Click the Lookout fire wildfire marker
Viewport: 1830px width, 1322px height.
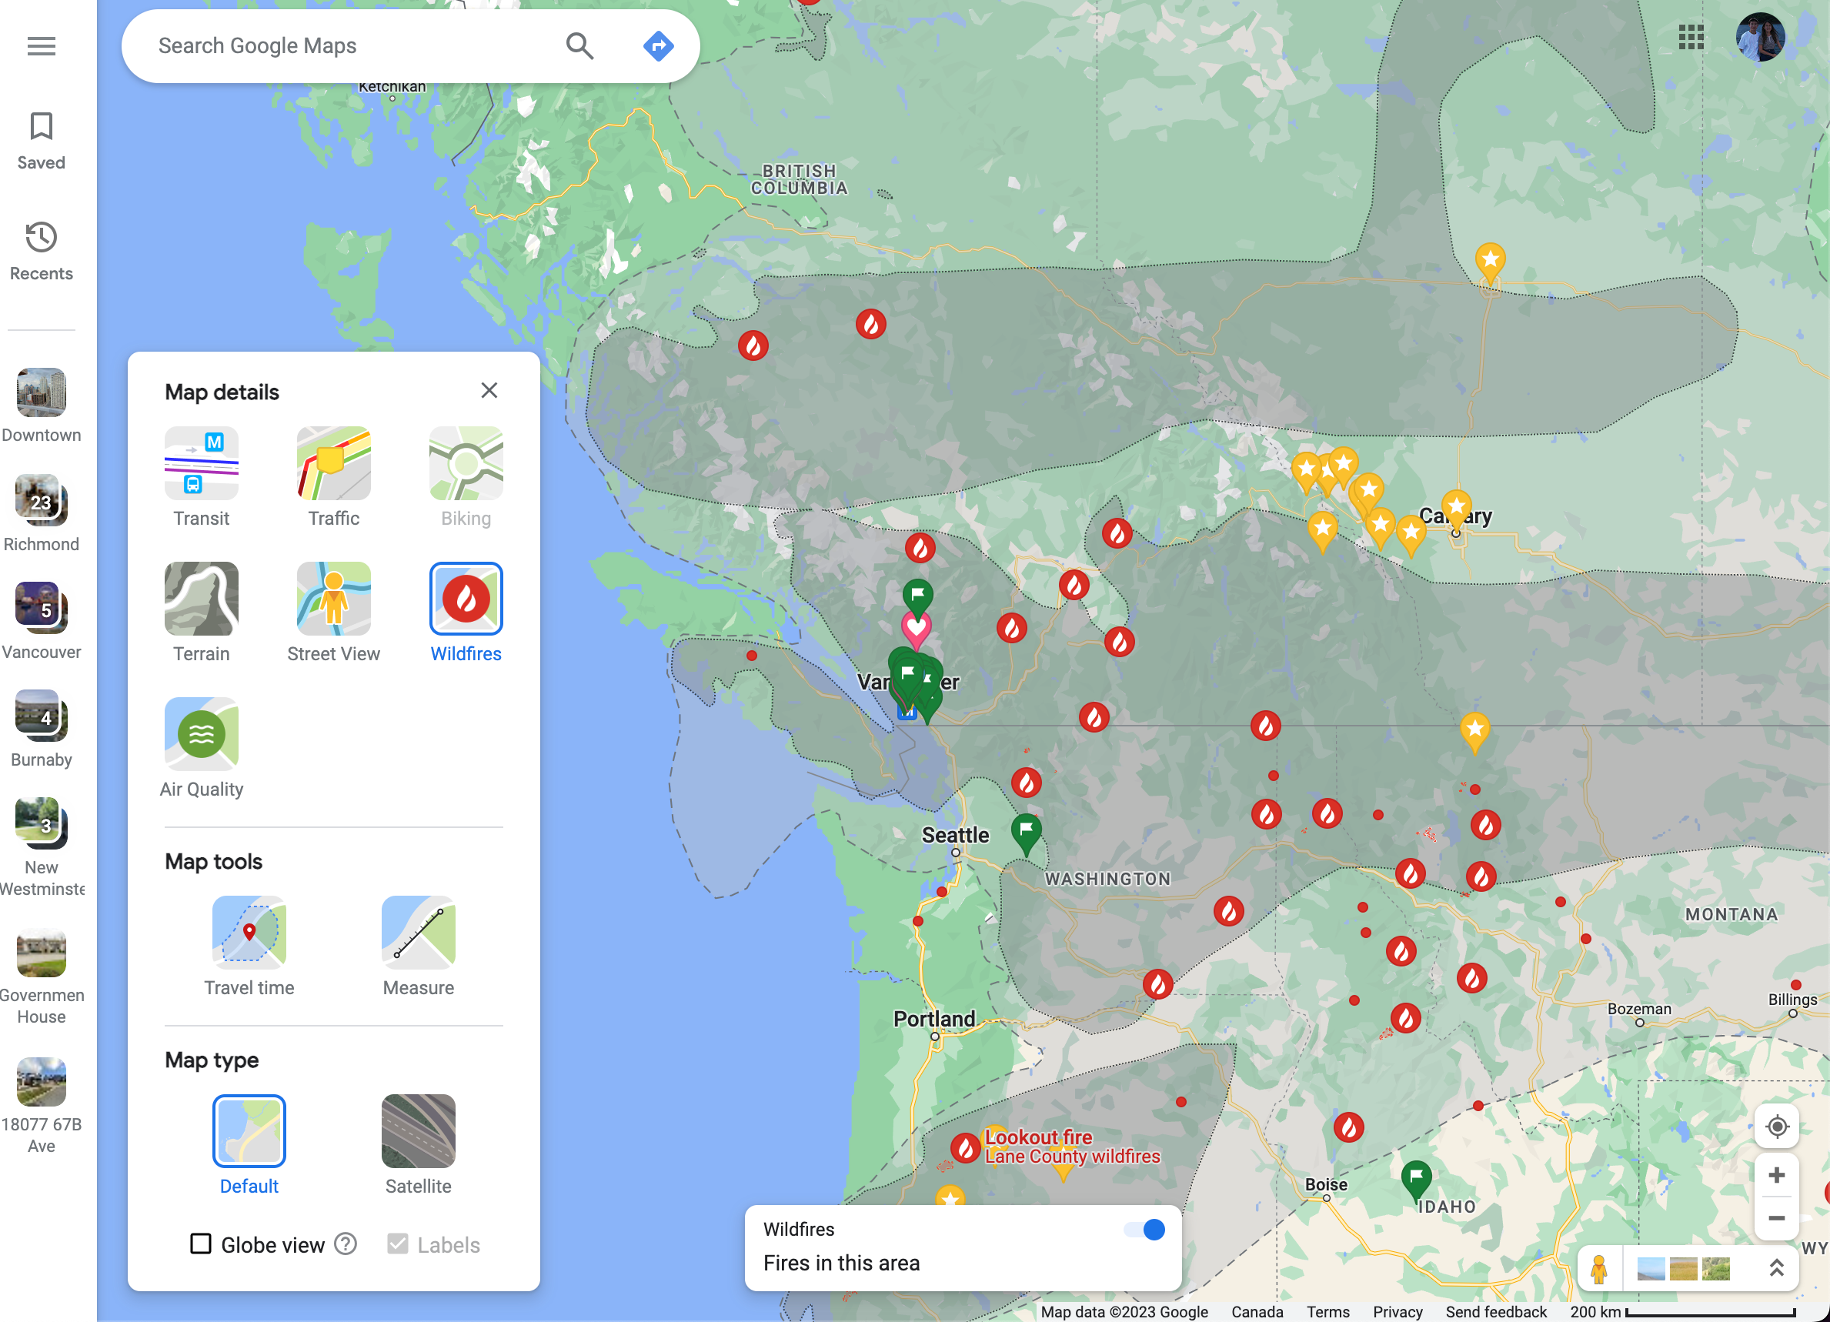pos(965,1148)
